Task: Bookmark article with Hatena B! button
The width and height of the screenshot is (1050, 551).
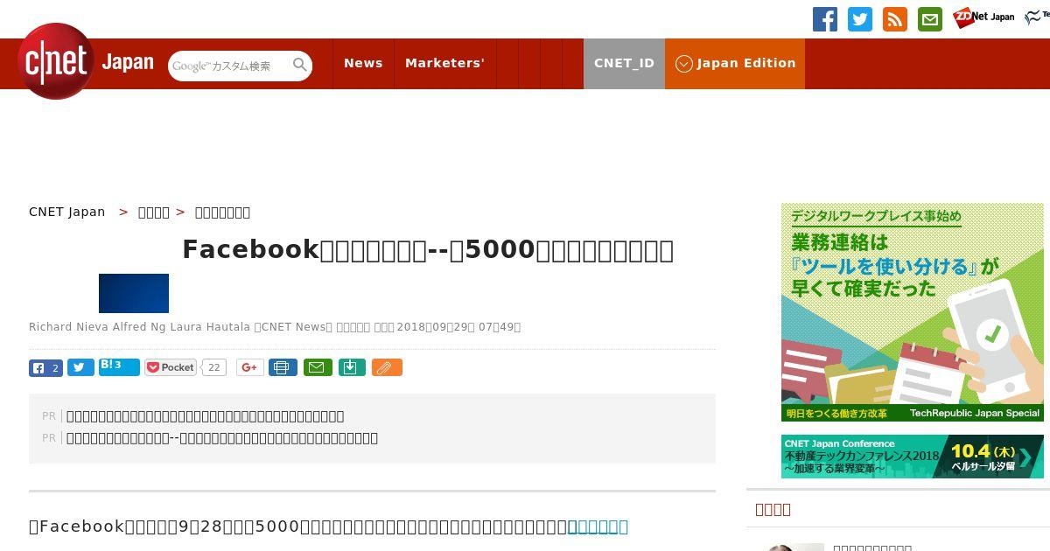Action: [119, 367]
